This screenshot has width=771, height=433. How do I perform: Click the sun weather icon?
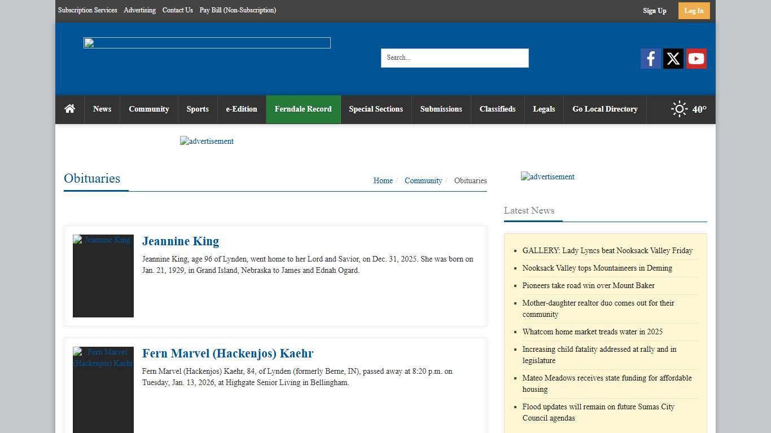pyautogui.click(x=679, y=109)
